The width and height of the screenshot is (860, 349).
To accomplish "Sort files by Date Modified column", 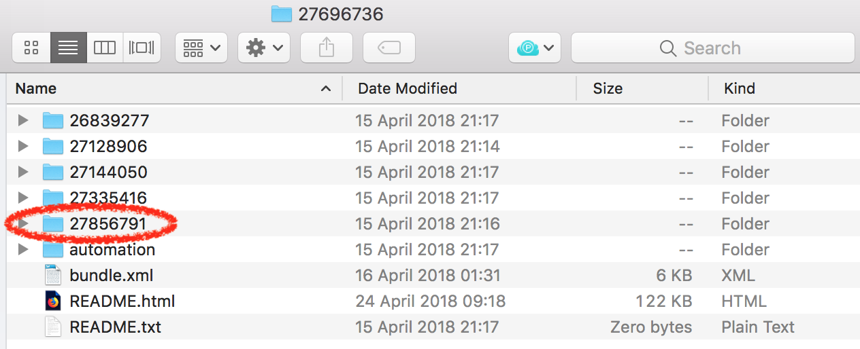I will pyautogui.click(x=459, y=88).
